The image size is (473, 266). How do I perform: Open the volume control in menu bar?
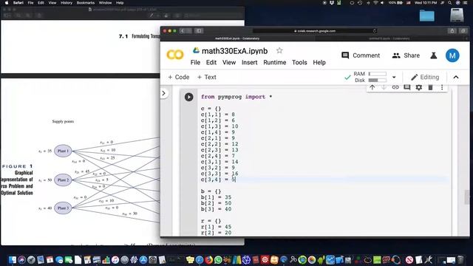coord(382,3)
